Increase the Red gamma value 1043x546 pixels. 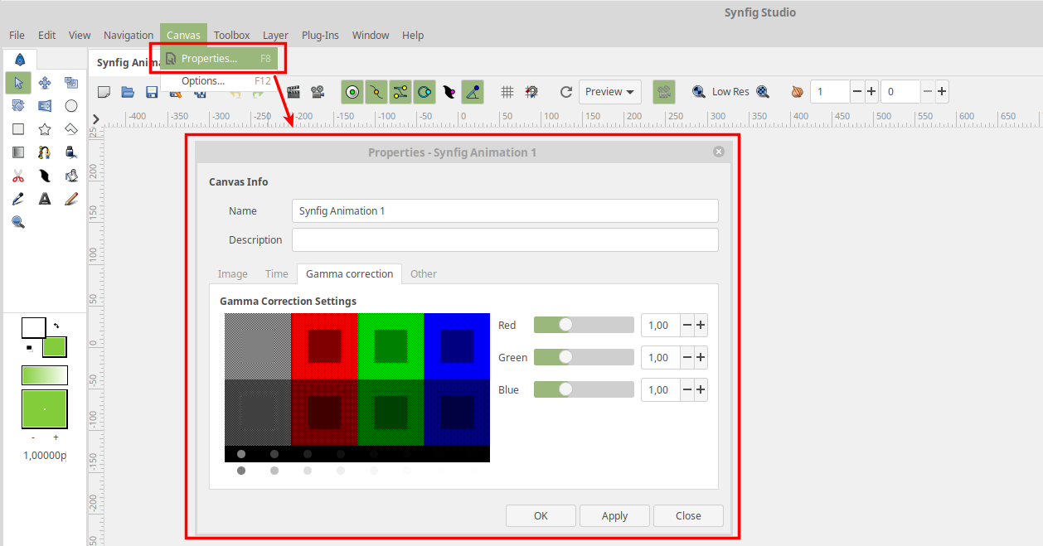click(x=701, y=326)
